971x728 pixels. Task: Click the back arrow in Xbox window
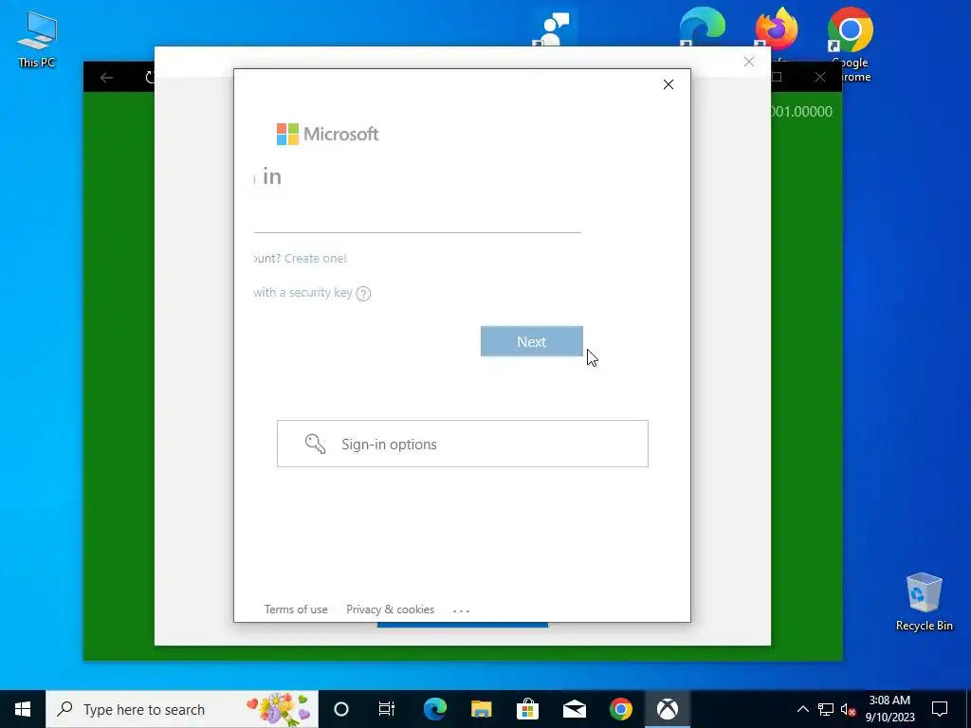(106, 78)
